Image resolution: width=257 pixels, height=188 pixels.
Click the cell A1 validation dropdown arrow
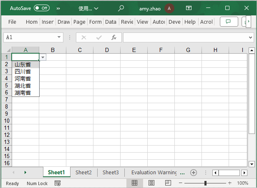click(x=43, y=57)
